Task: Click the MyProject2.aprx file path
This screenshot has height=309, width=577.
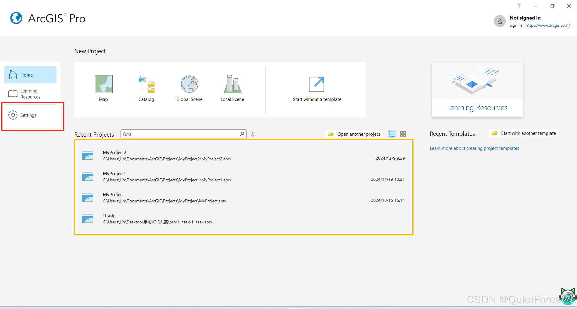Action: pyautogui.click(x=167, y=159)
